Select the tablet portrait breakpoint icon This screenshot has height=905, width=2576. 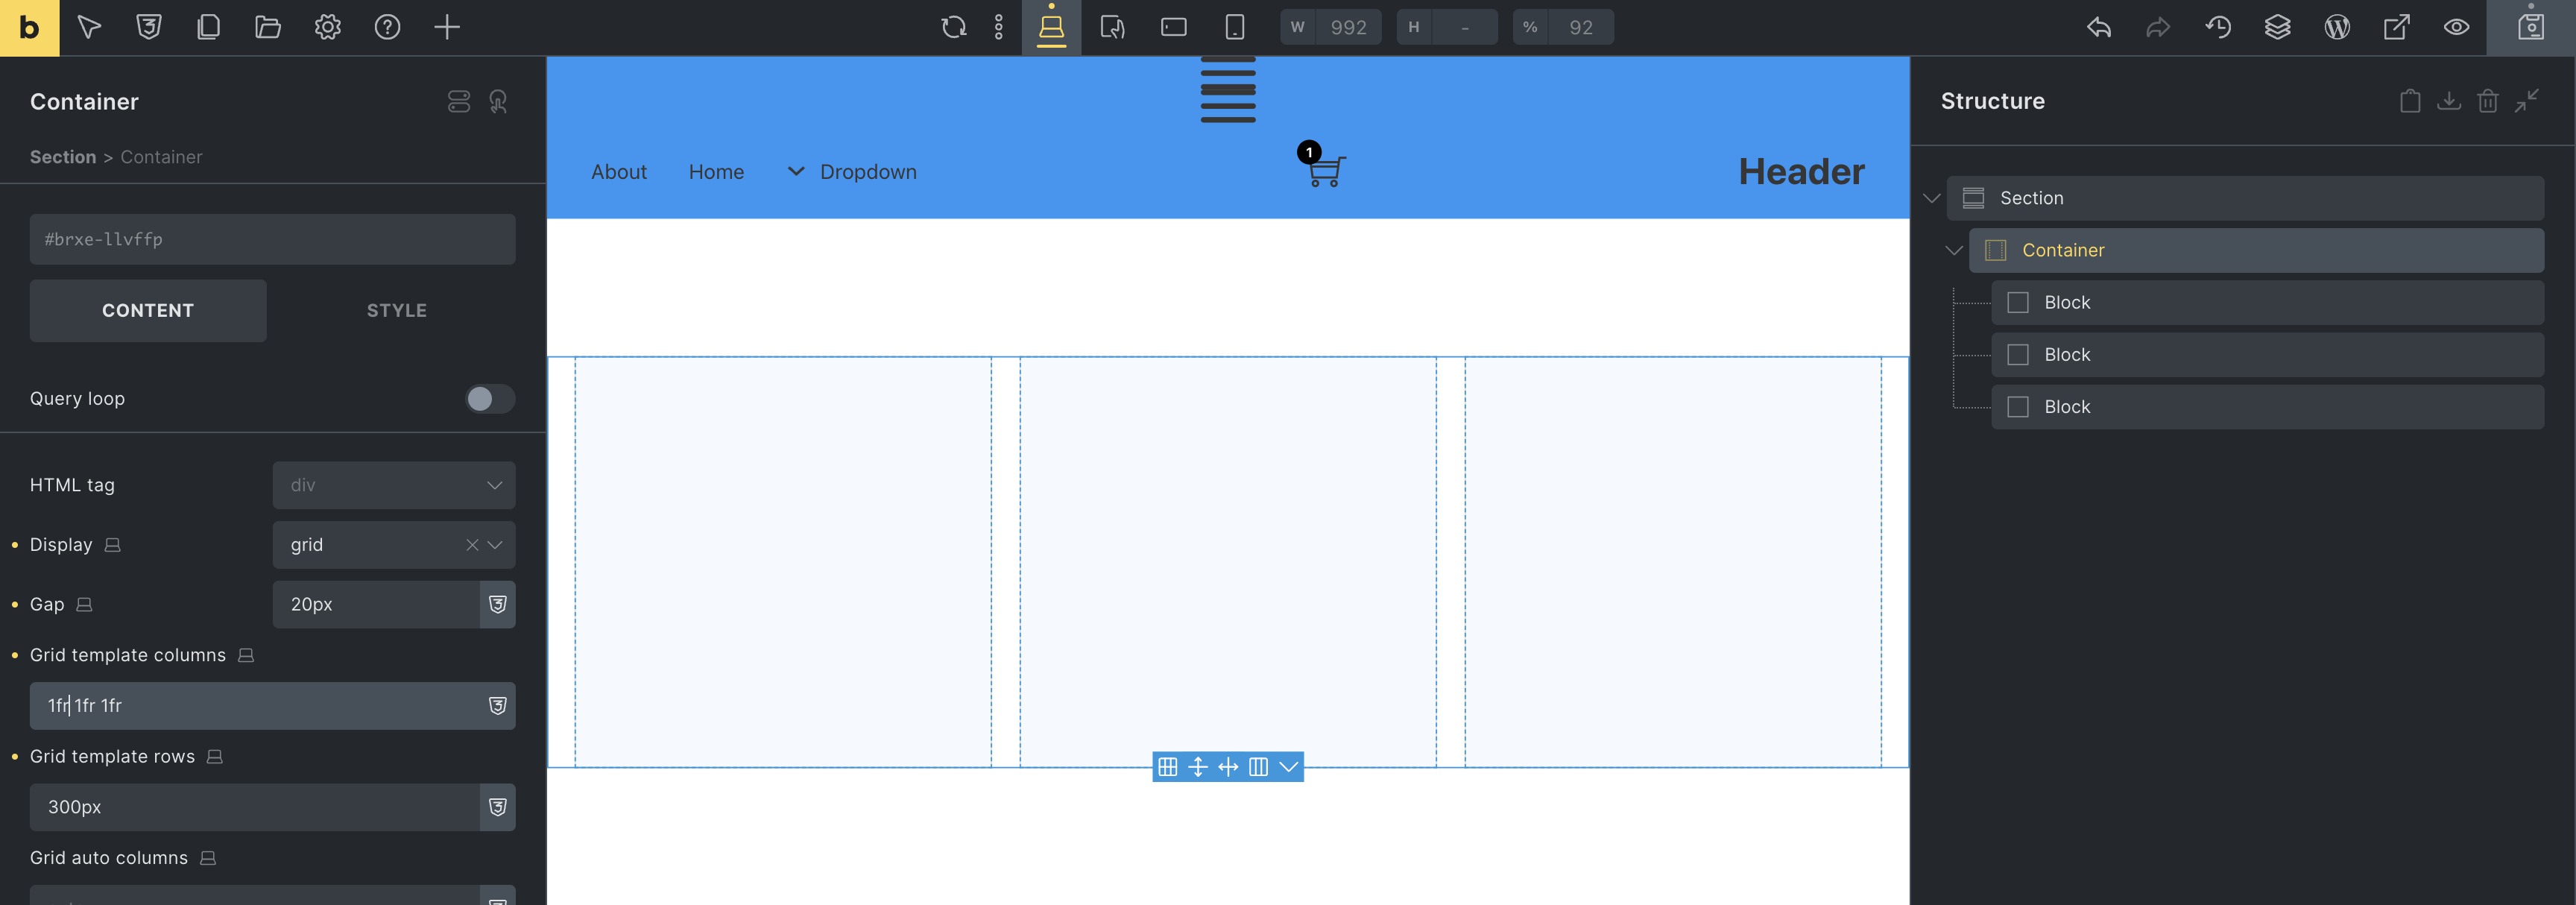[1112, 27]
